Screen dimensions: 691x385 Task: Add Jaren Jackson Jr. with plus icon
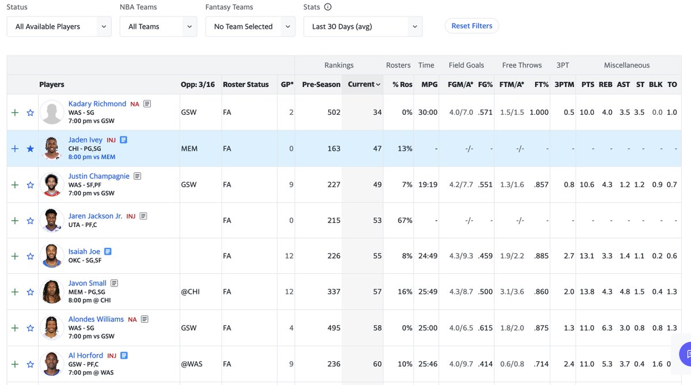15,221
